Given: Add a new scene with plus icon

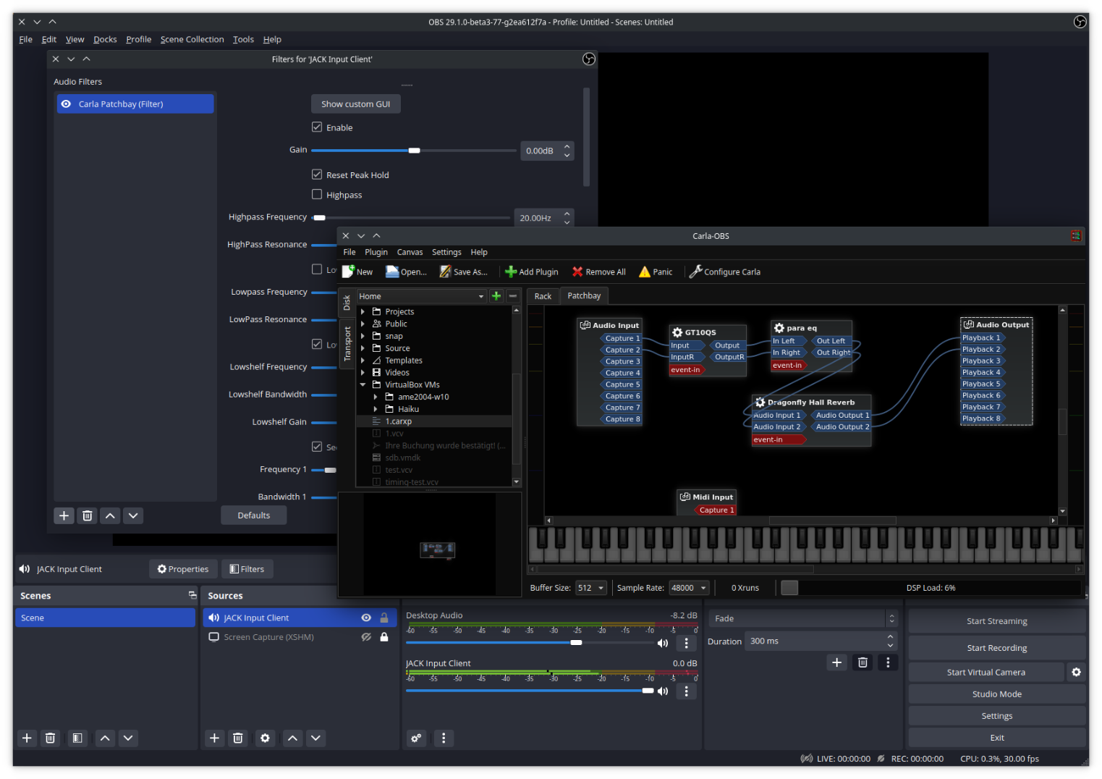Looking at the screenshot, I should (27, 738).
